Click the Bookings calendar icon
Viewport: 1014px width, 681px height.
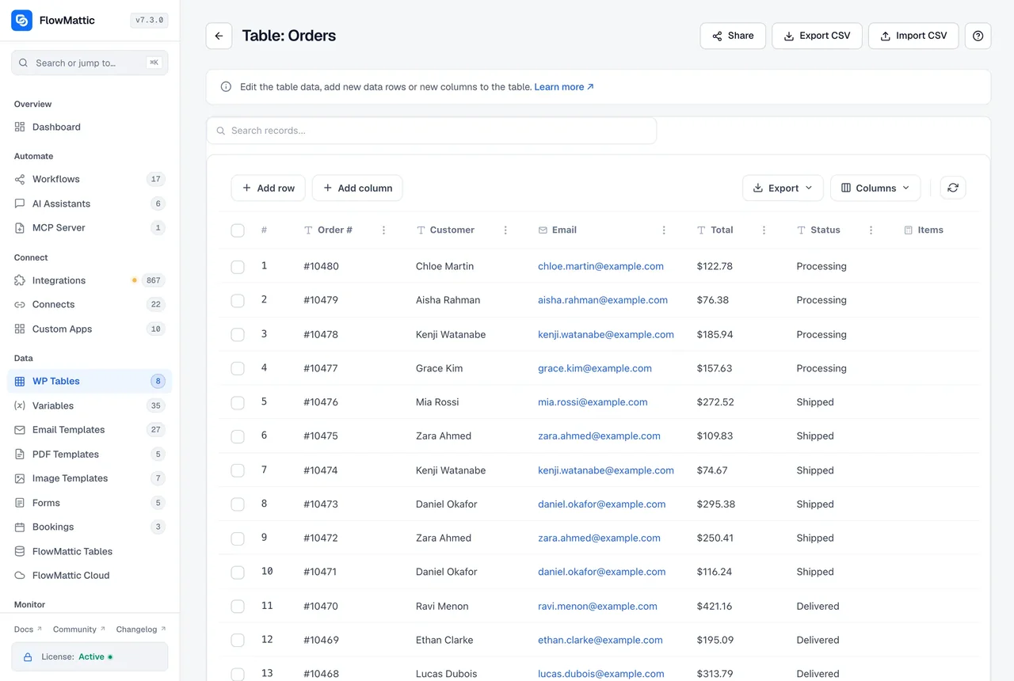(20, 527)
